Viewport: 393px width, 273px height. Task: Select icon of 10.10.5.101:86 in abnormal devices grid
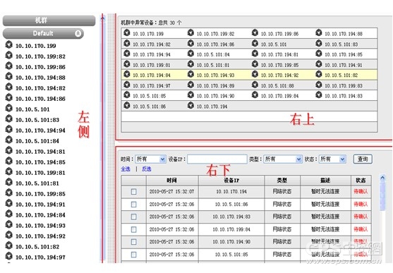coord(127,105)
